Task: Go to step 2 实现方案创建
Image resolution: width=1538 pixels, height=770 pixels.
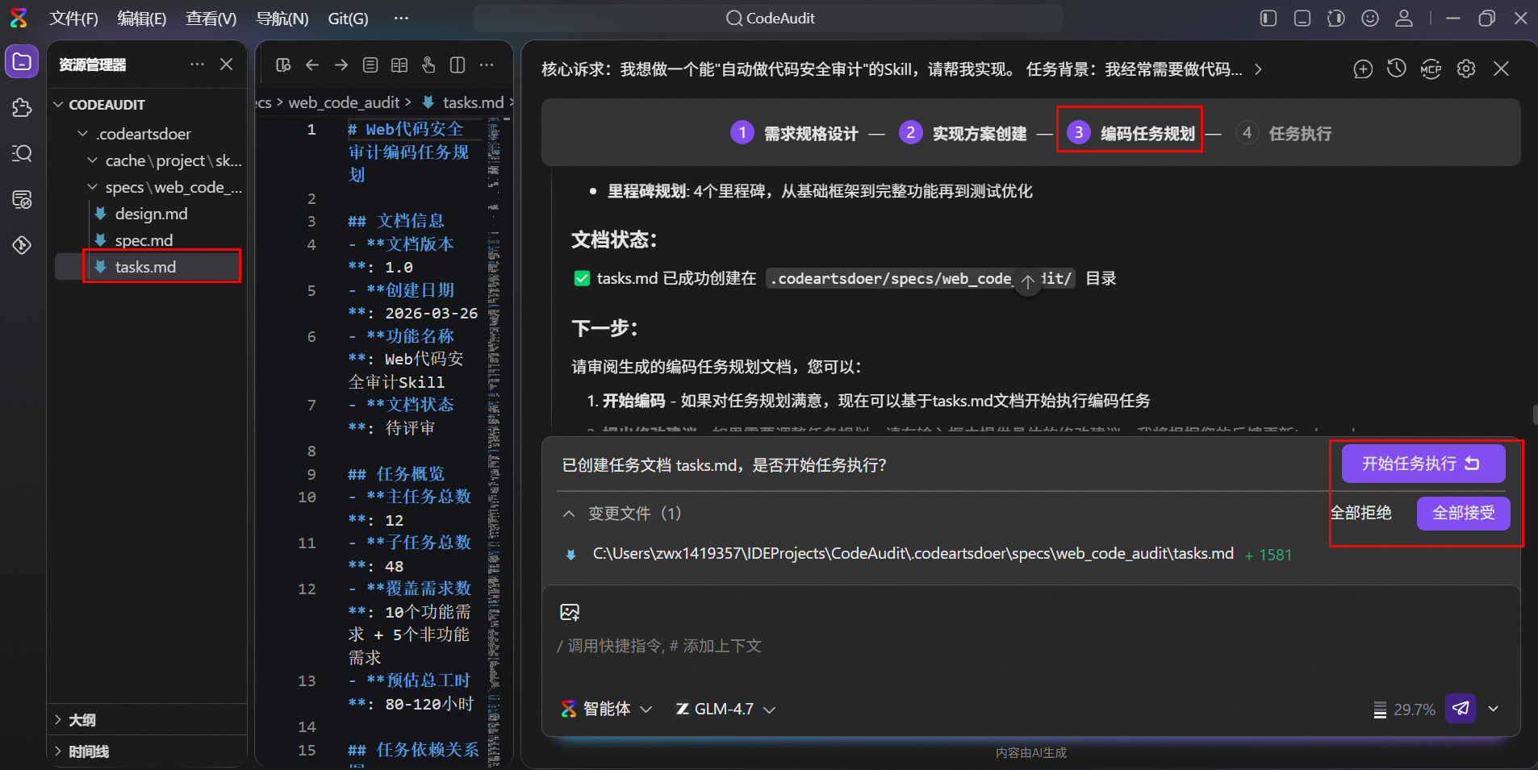Action: tap(963, 133)
